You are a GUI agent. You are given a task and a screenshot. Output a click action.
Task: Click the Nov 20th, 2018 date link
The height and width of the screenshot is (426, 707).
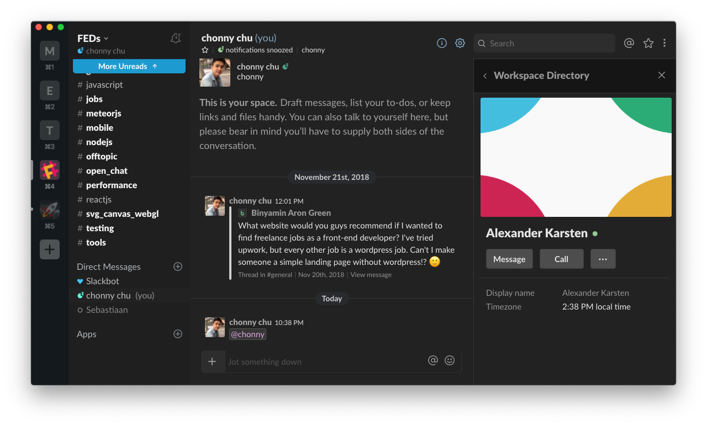321,274
